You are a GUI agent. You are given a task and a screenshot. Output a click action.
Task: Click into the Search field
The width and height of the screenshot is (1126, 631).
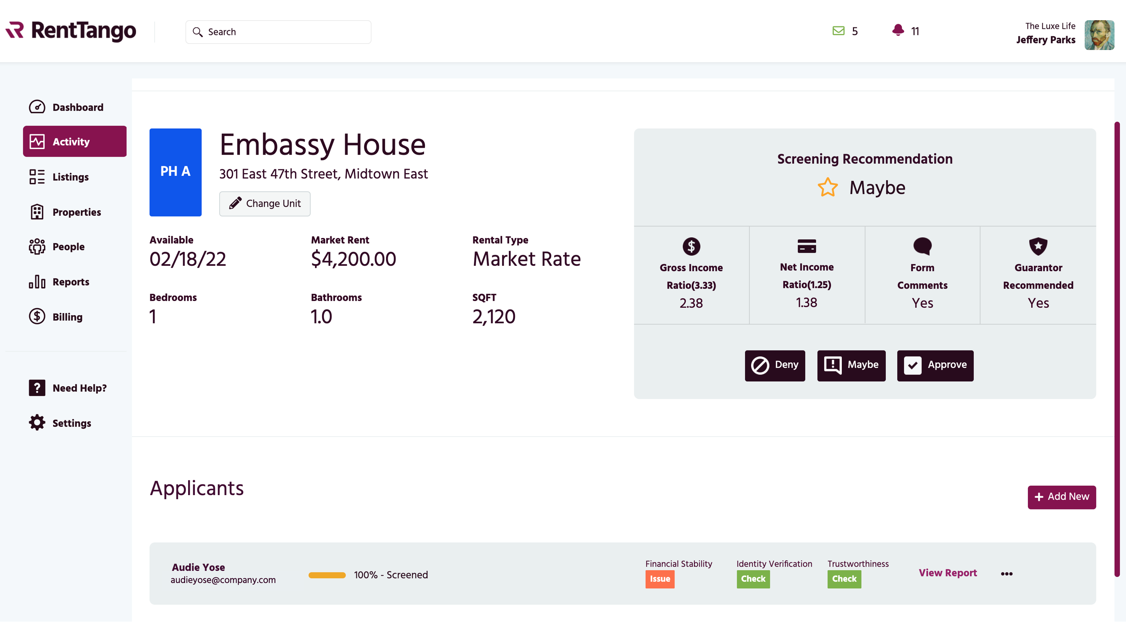click(278, 32)
